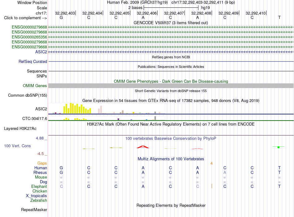This screenshot has height=217, width=294.
Task: Click the Rhesus species label
Action: [x=40, y=172]
